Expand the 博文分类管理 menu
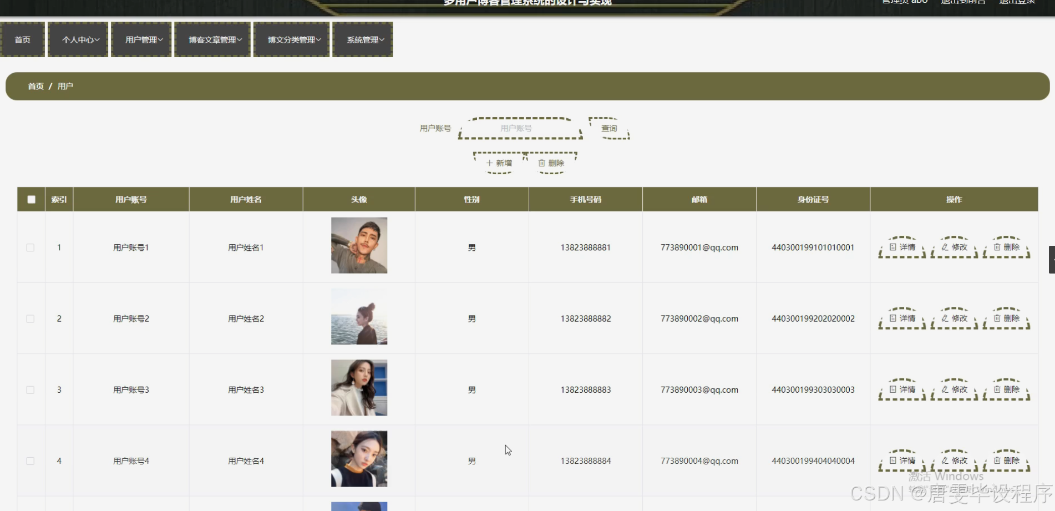1055x511 pixels. point(292,39)
